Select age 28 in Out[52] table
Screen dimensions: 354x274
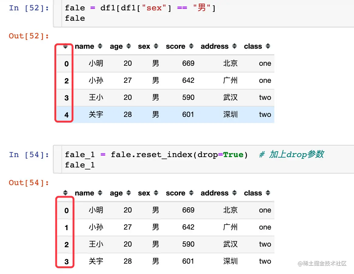(x=127, y=114)
